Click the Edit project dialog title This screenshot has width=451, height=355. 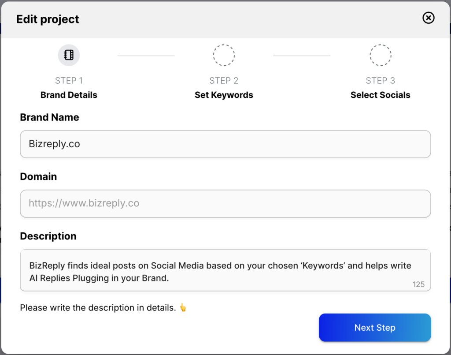pyautogui.click(x=48, y=19)
